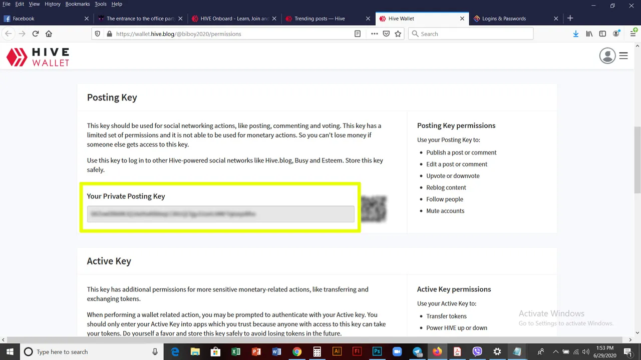The width and height of the screenshot is (641, 360).
Task: Open PowerPoint from taskbar
Action: point(256,351)
